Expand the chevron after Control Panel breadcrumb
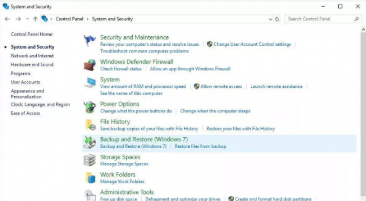The width and height of the screenshot is (366, 201). click(87, 19)
